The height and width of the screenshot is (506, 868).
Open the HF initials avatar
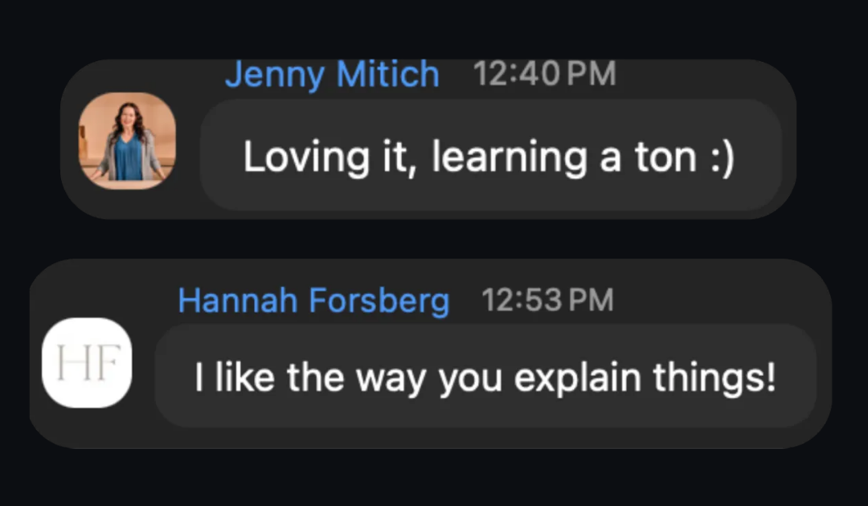87,363
